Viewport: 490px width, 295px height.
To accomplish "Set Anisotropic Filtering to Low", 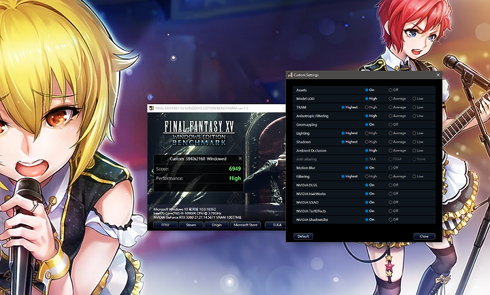I will click(418, 116).
